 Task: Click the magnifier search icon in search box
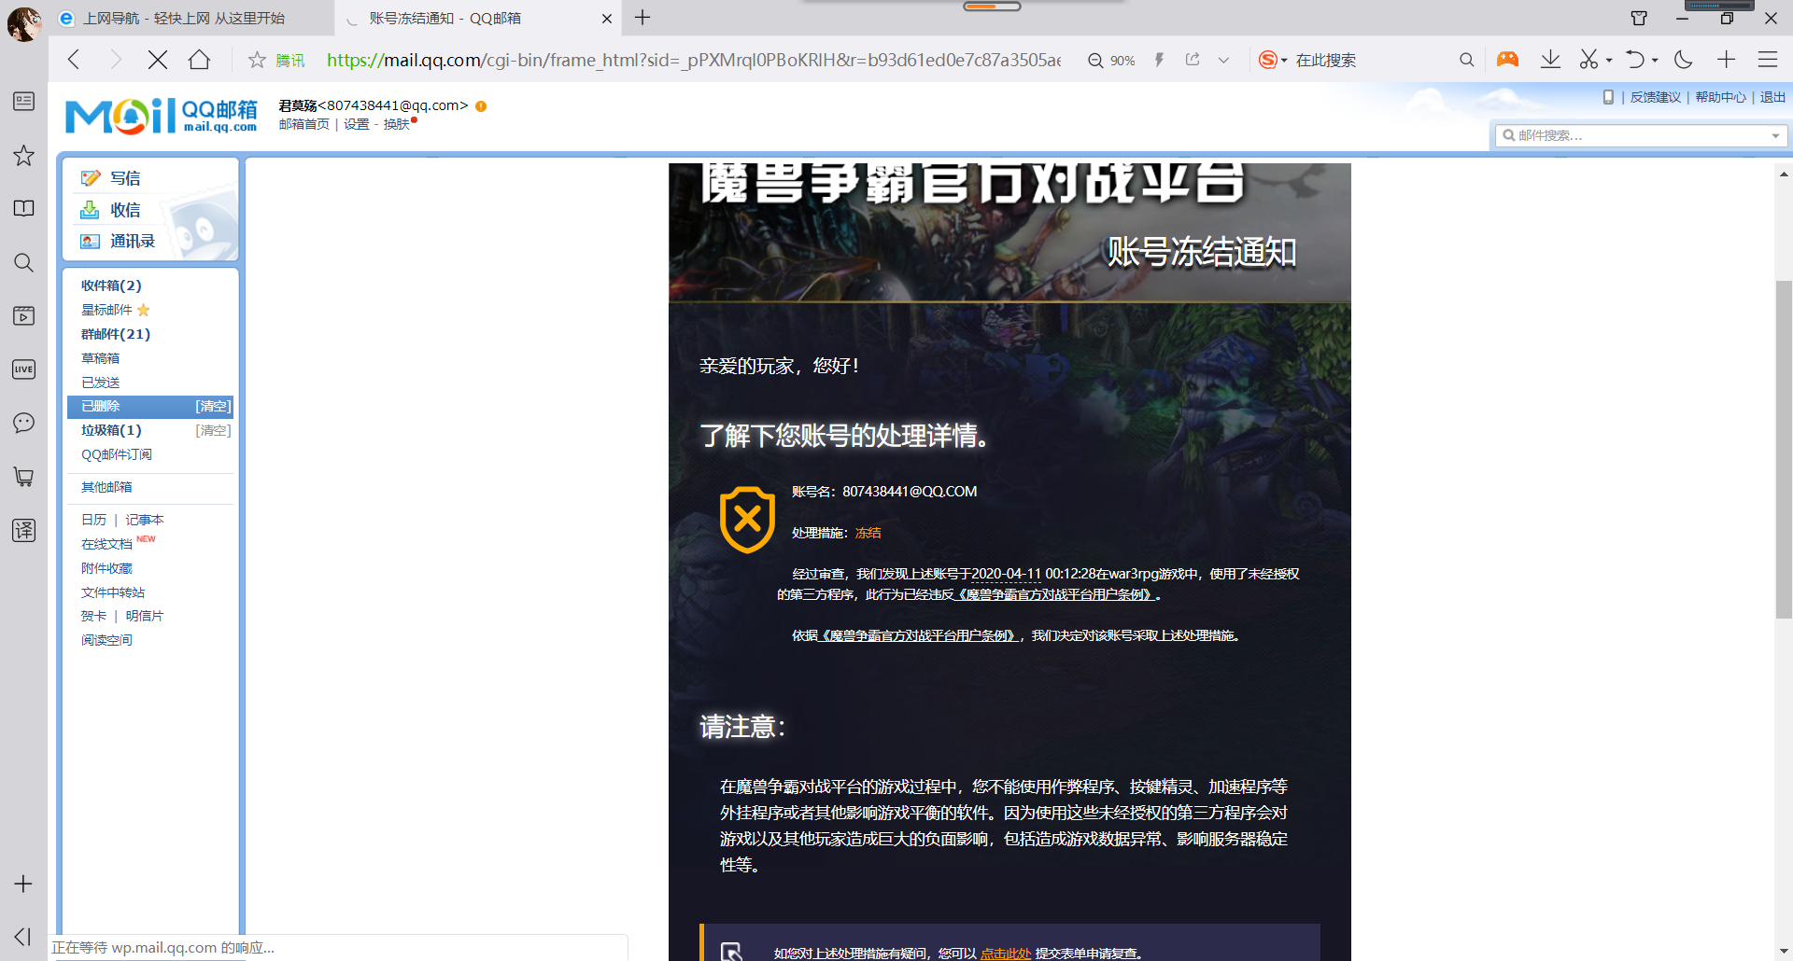point(1466,60)
